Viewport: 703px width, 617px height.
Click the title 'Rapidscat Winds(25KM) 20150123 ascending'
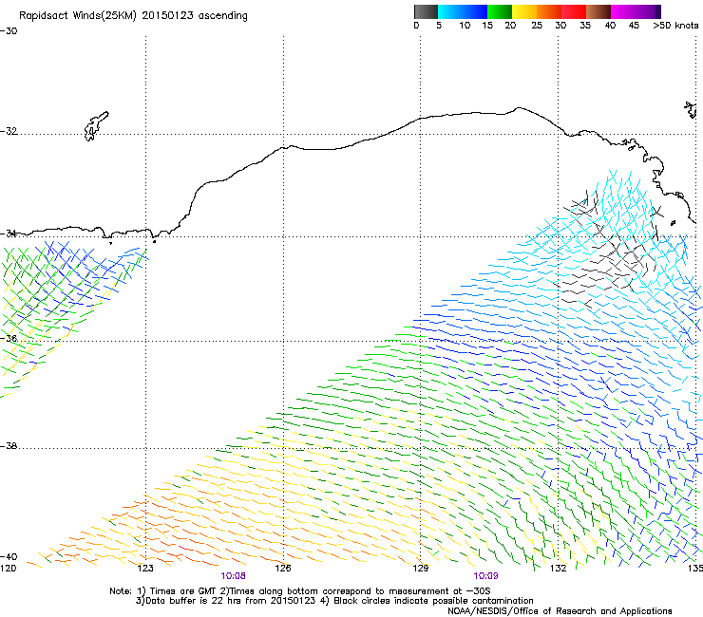(133, 16)
